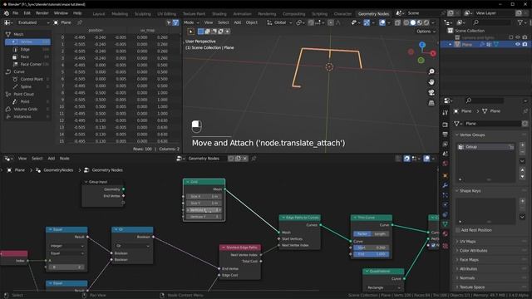Collapse the Shape Keys panel

click(470, 191)
